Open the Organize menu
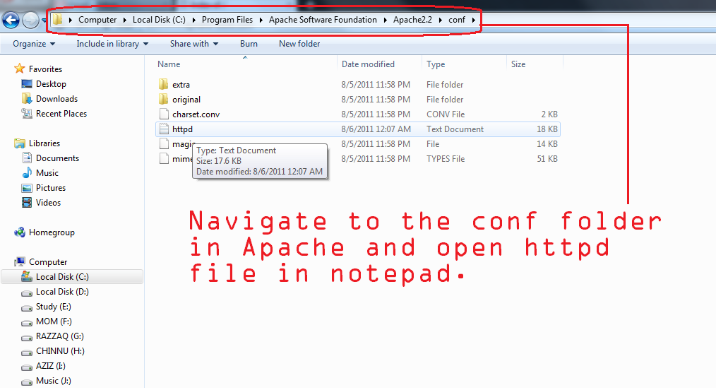 (x=34, y=44)
